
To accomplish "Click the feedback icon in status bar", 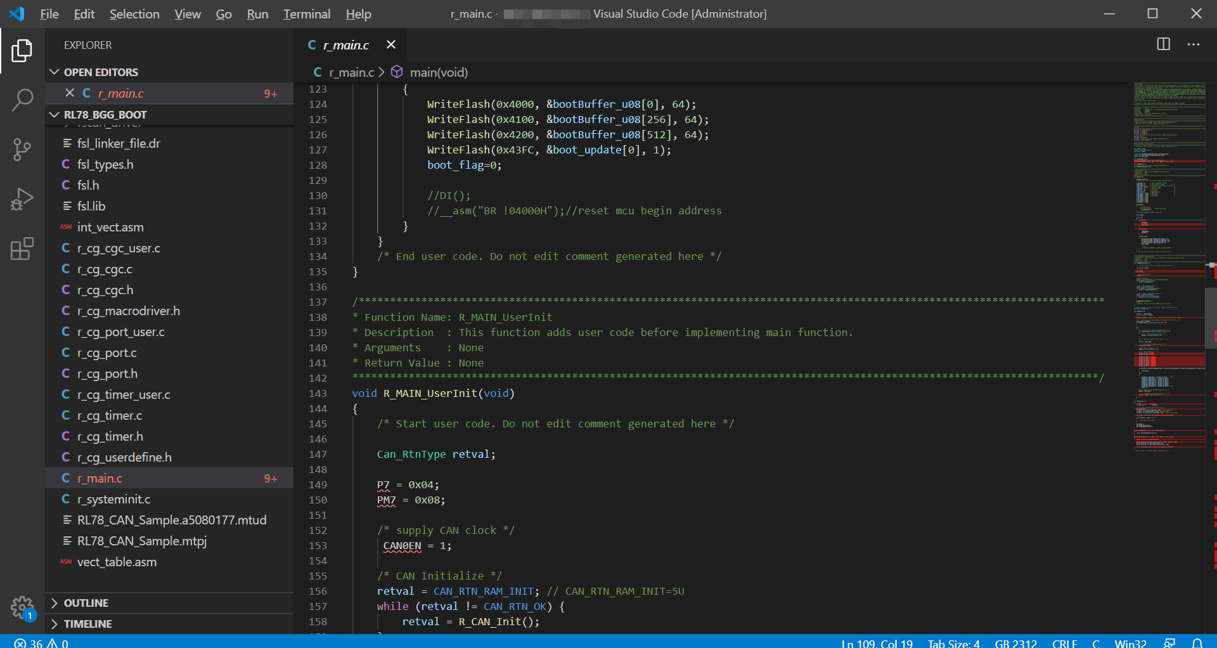I will point(1170,643).
